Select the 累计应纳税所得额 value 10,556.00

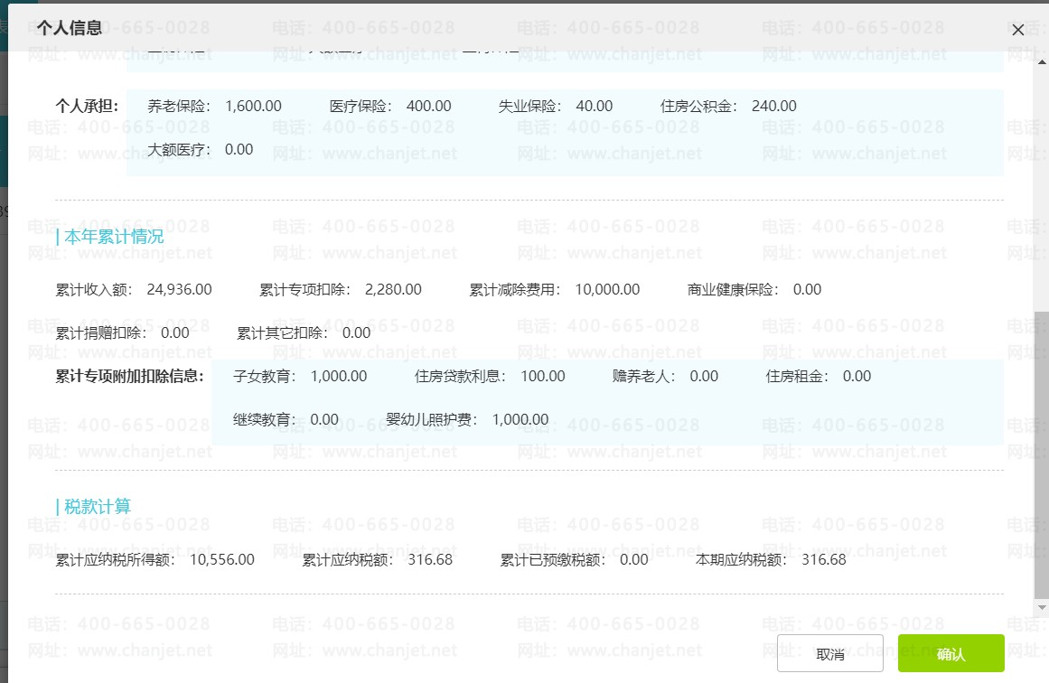tap(221, 560)
